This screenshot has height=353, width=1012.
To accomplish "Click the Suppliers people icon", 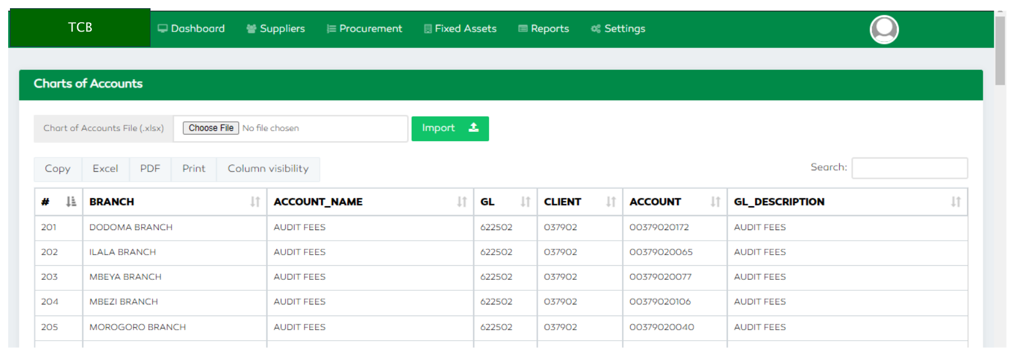I will 251,29.
